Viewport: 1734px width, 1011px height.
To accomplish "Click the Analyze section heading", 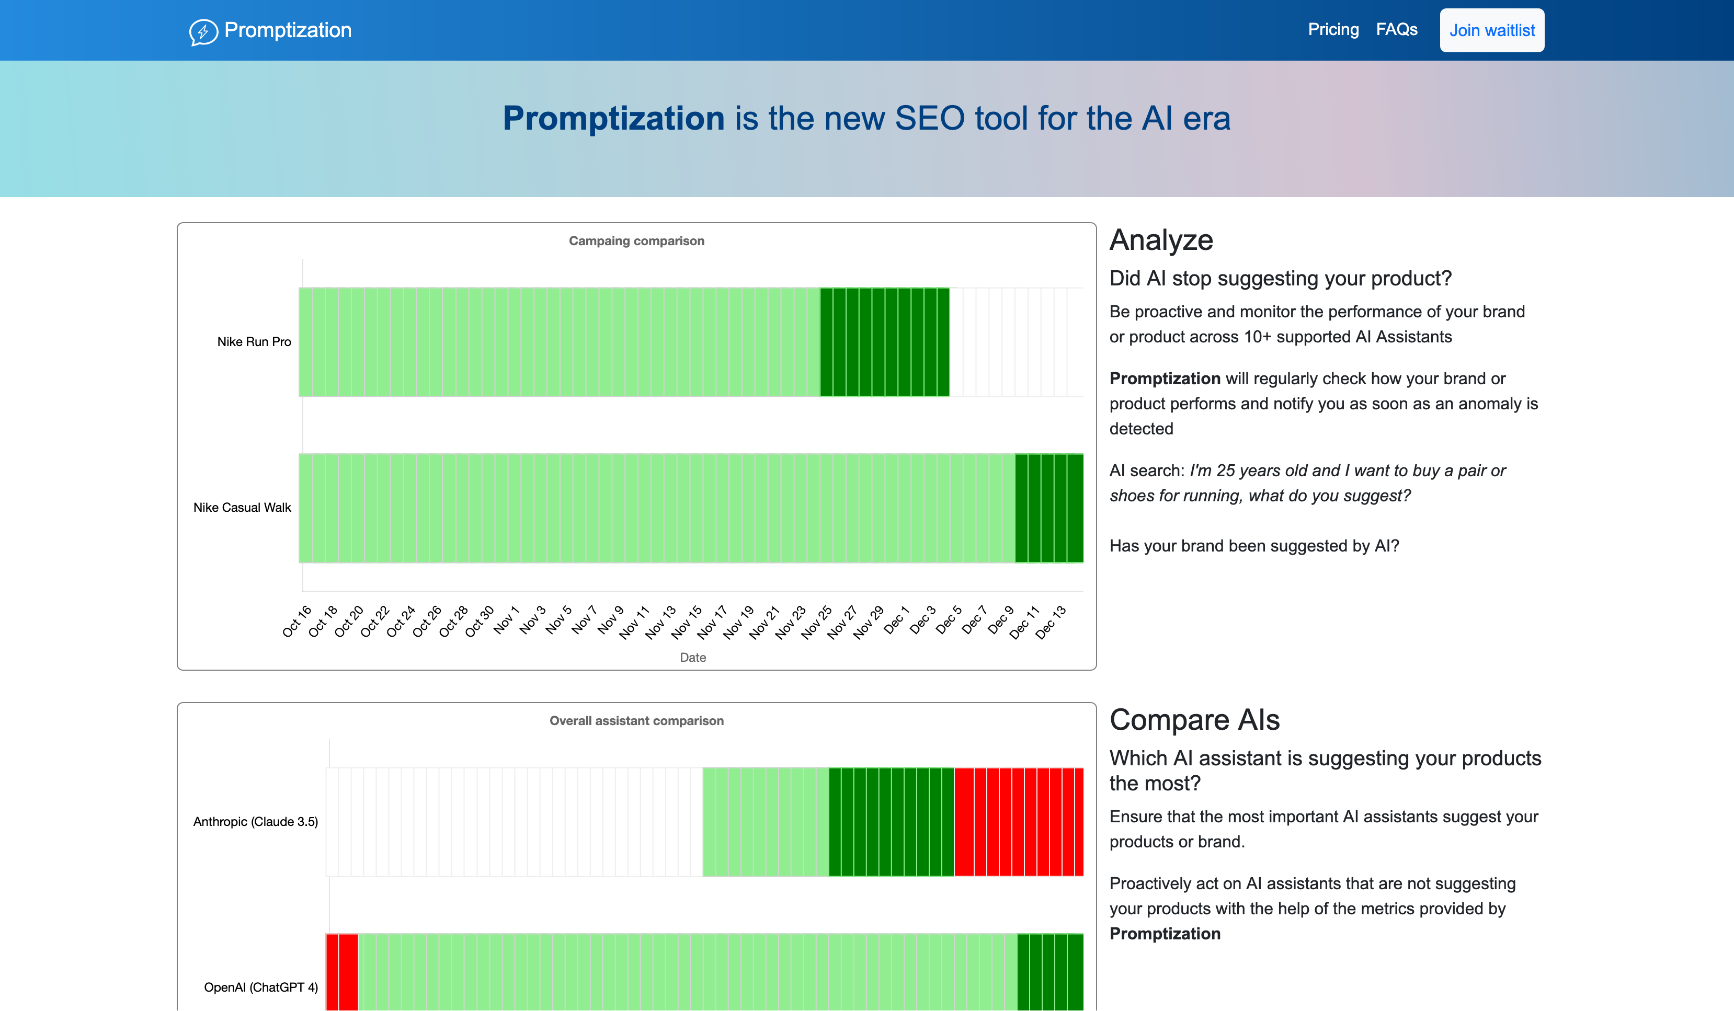I will tap(1161, 240).
